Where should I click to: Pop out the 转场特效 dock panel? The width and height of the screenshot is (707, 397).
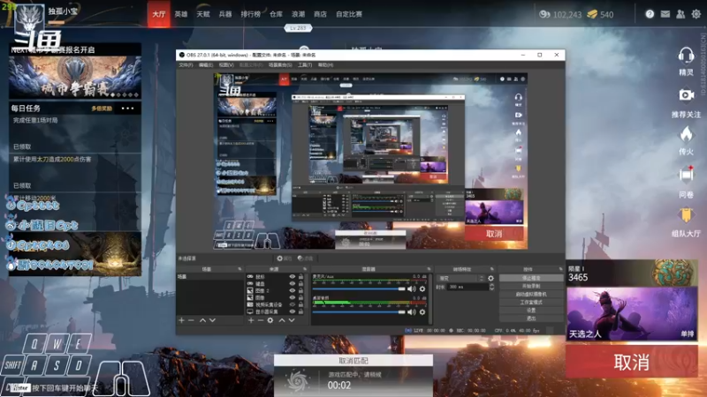(492, 269)
